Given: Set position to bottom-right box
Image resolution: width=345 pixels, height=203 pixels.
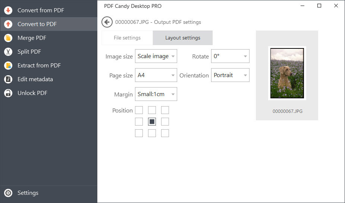Looking at the screenshot, I should (x=165, y=133).
